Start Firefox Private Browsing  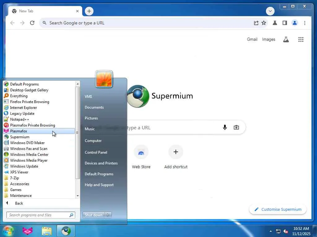pos(39,102)
